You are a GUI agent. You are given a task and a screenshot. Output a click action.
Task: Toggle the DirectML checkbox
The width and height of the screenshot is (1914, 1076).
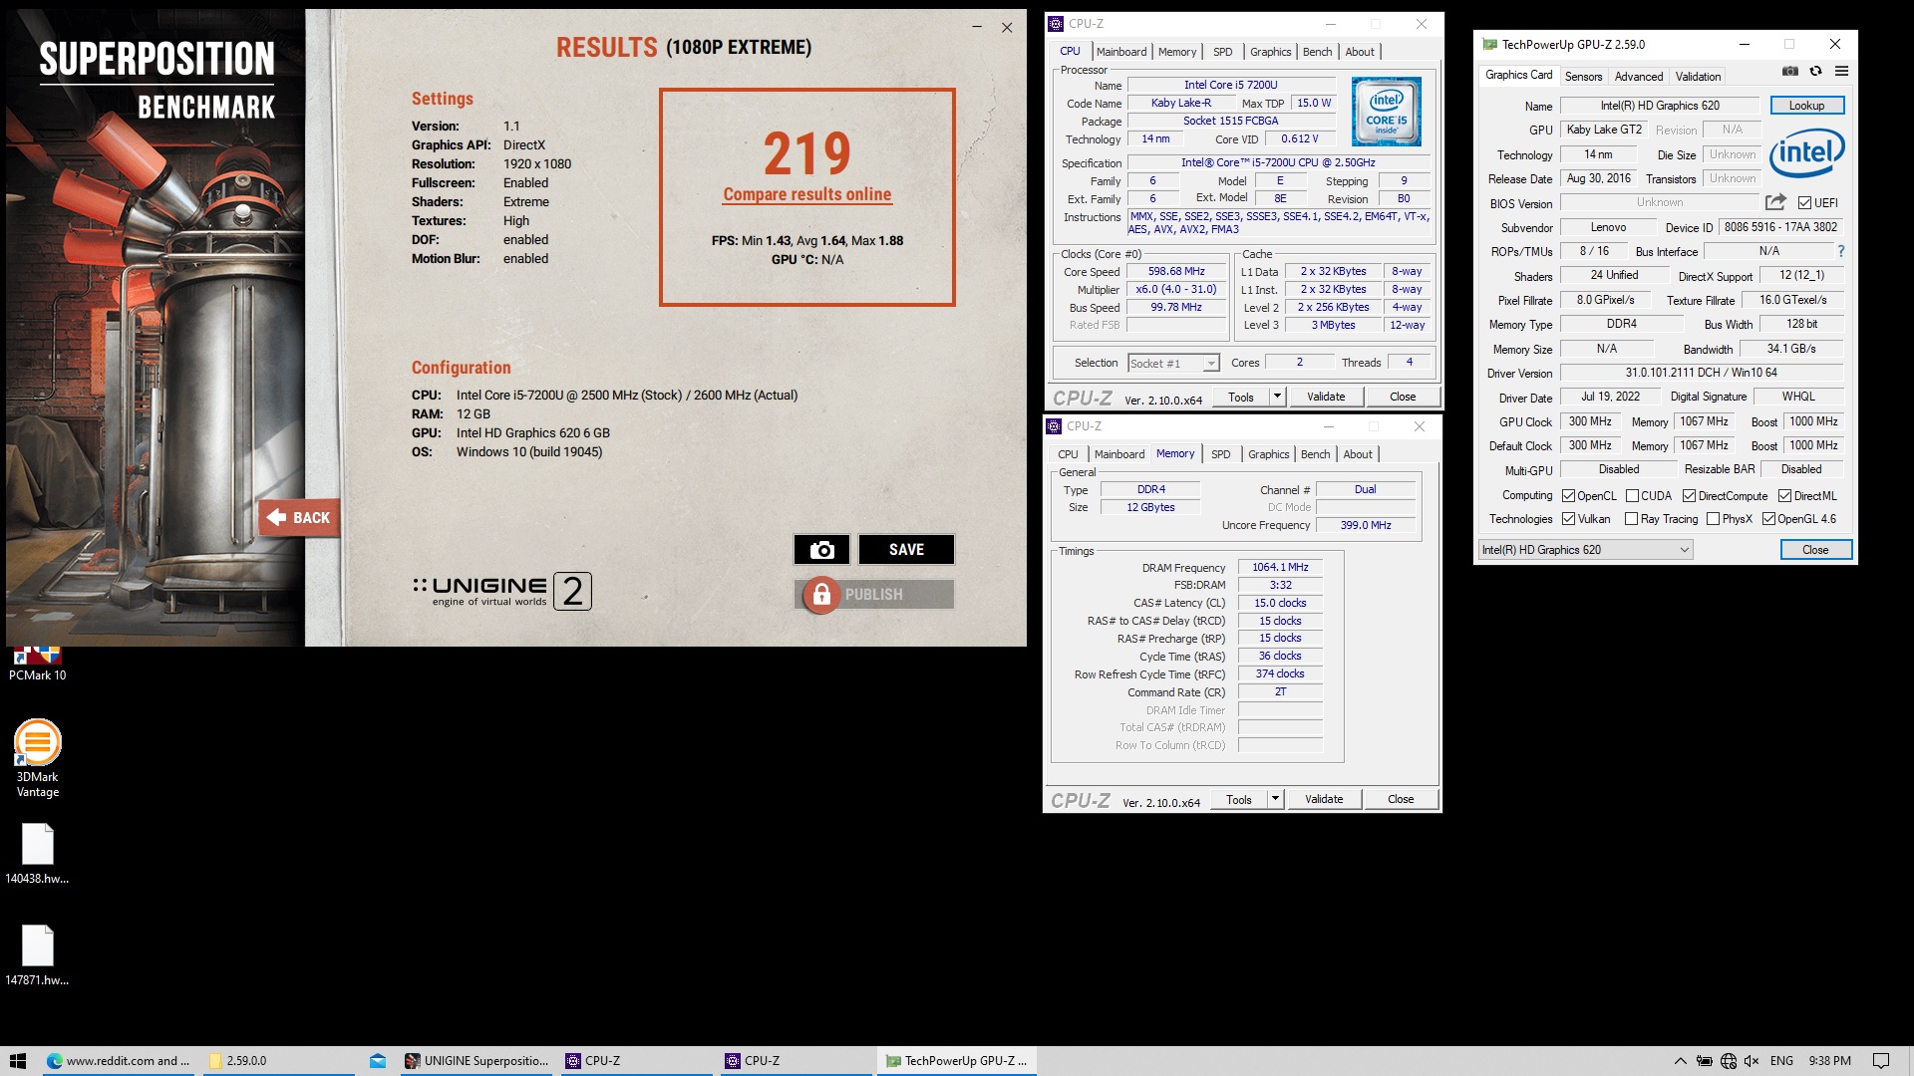[1784, 496]
